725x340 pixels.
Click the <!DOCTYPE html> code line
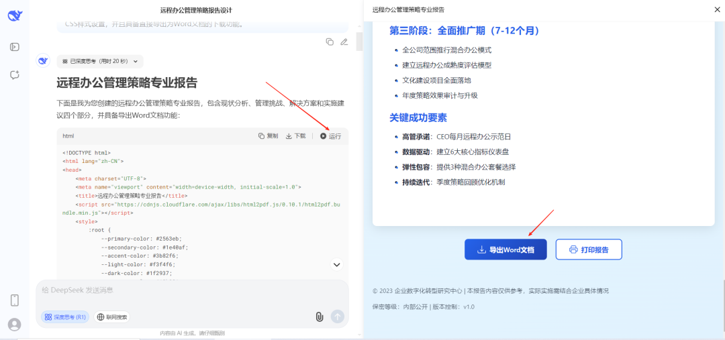[x=87, y=152]
